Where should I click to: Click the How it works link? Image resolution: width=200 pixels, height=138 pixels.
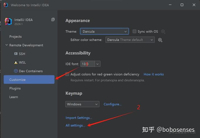(x=154, y=74)
